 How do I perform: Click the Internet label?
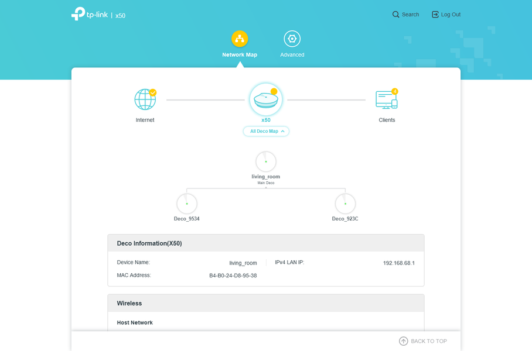[x=145, y=120]
